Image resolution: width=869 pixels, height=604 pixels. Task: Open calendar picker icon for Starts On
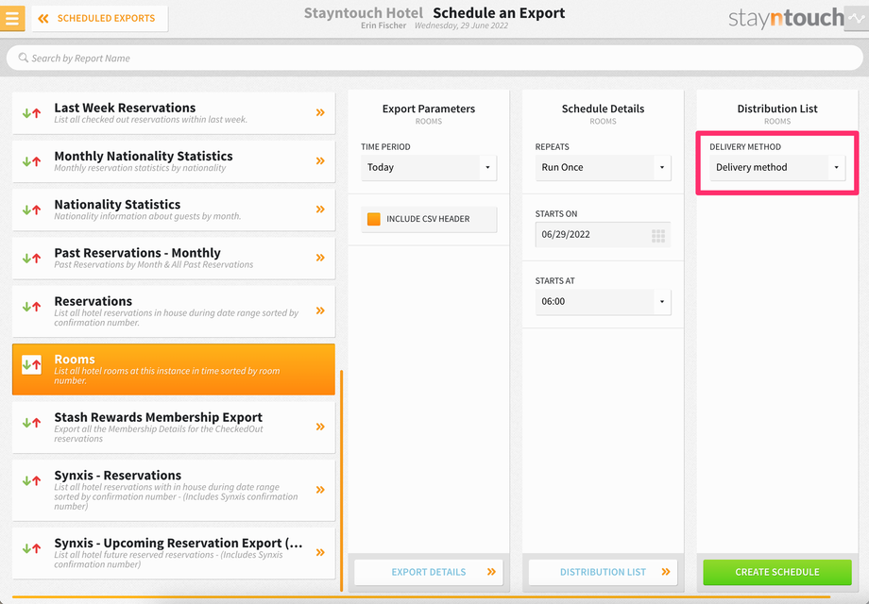tap(657, 236)
